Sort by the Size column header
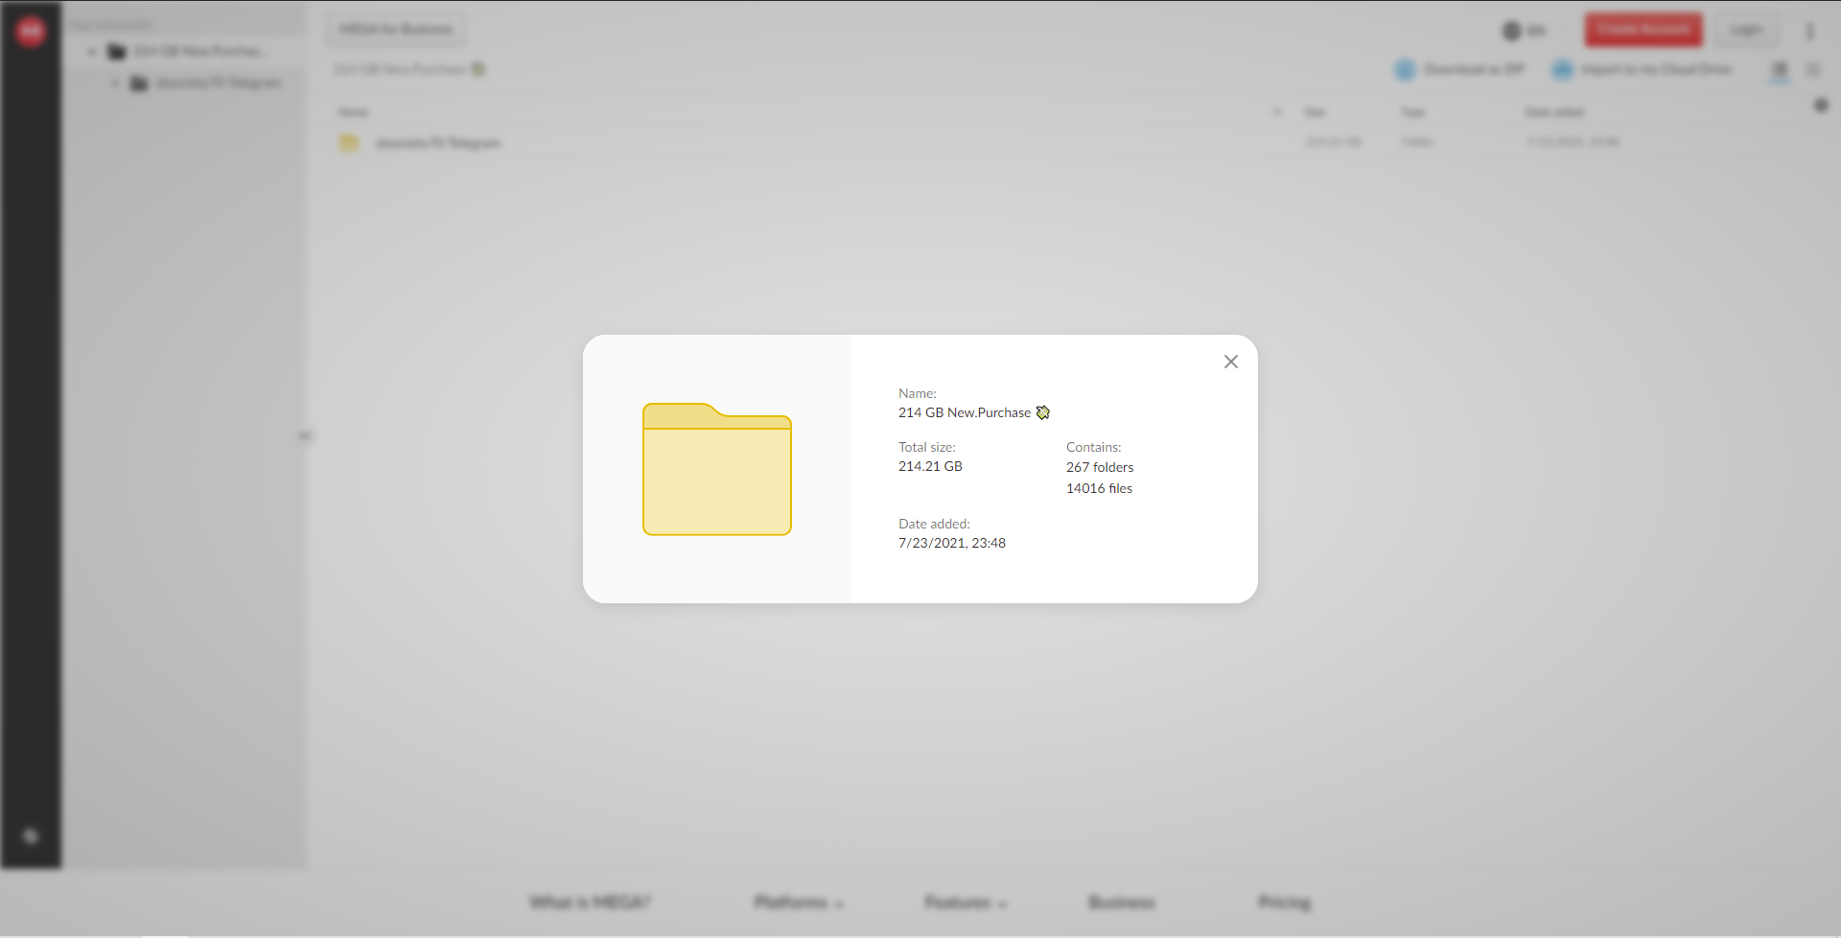1841x938 pixels. [x=1316, y=112]
